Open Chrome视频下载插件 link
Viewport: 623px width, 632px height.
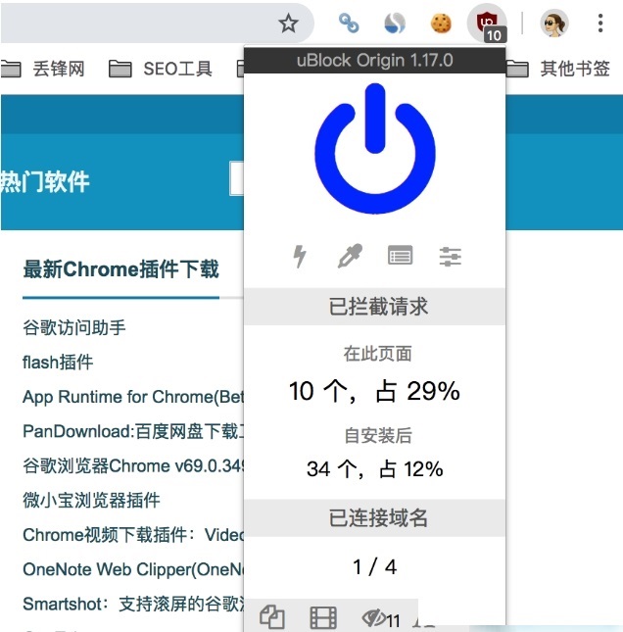click(x=133, y=535)
